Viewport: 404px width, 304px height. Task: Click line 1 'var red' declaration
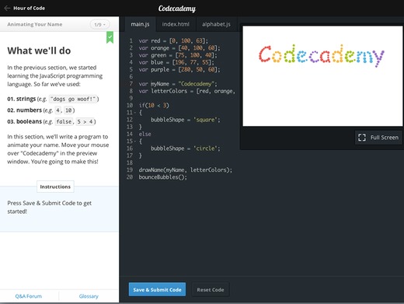173,41
